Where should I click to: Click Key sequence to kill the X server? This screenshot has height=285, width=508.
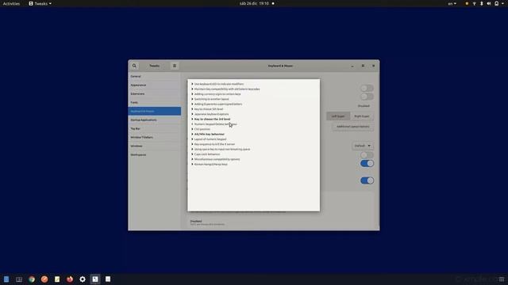[x=214, y=144]
